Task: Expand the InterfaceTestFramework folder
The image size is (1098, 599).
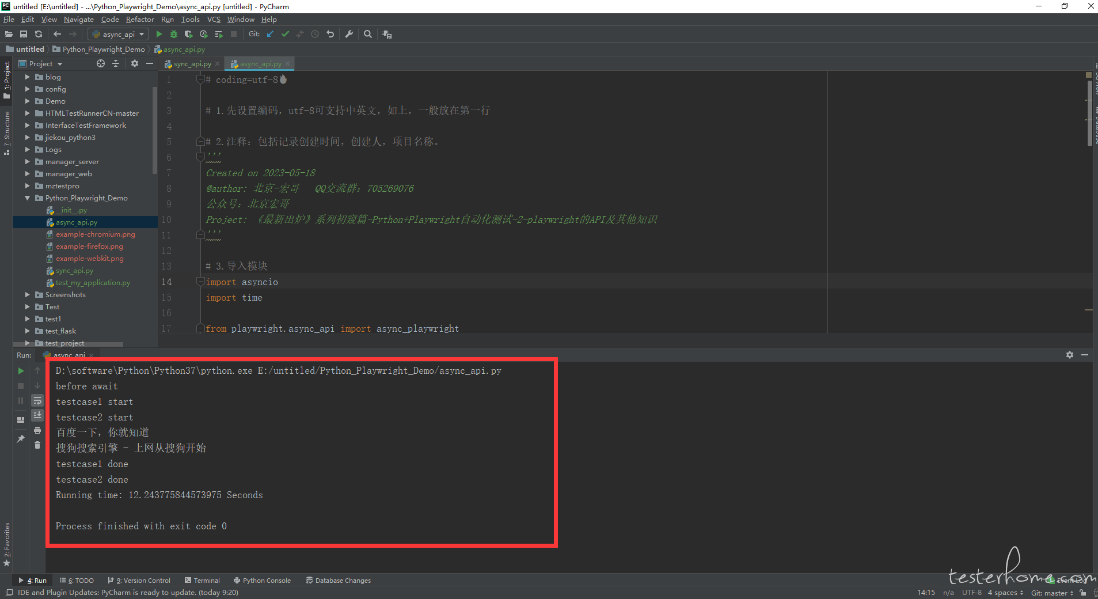Action: tap(27, 125)
